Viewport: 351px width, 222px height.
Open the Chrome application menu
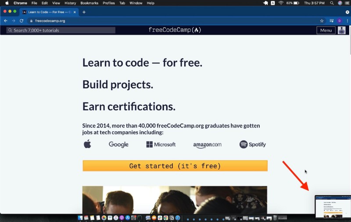click(20, 3)
